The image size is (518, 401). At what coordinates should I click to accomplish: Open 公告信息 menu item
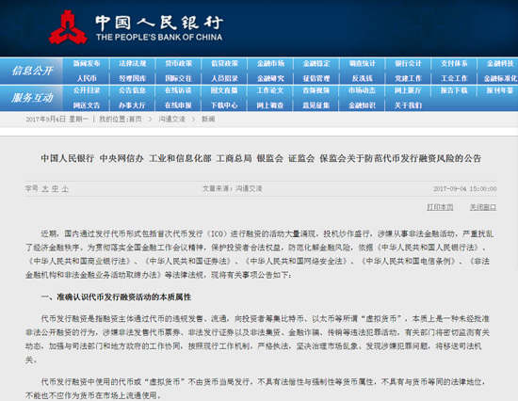[x=133, y=90]
